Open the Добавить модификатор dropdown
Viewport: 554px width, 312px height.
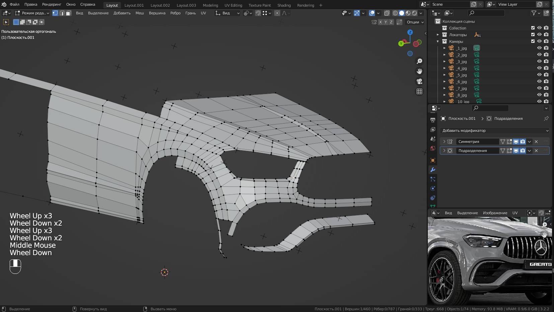pyautogui.click(x=495, y=131)
